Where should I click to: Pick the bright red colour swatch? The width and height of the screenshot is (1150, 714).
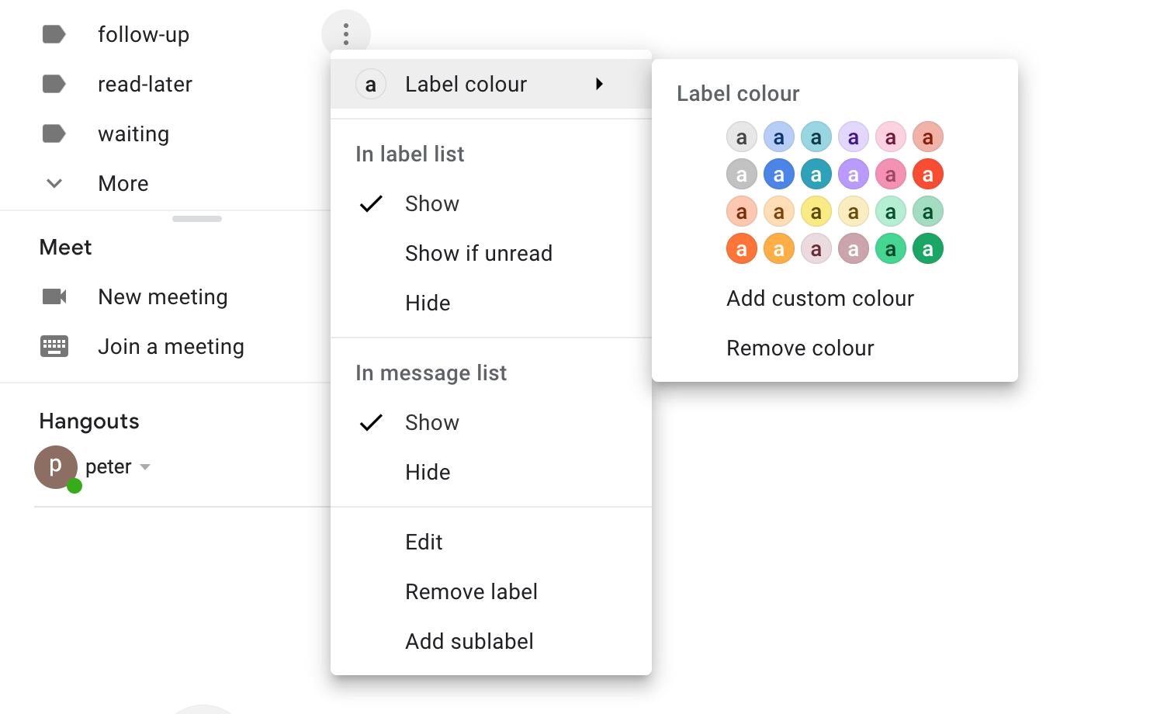point(928,175)
